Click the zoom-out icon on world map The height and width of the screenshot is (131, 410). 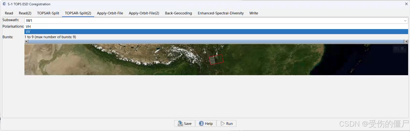click(x=403, y=49)
